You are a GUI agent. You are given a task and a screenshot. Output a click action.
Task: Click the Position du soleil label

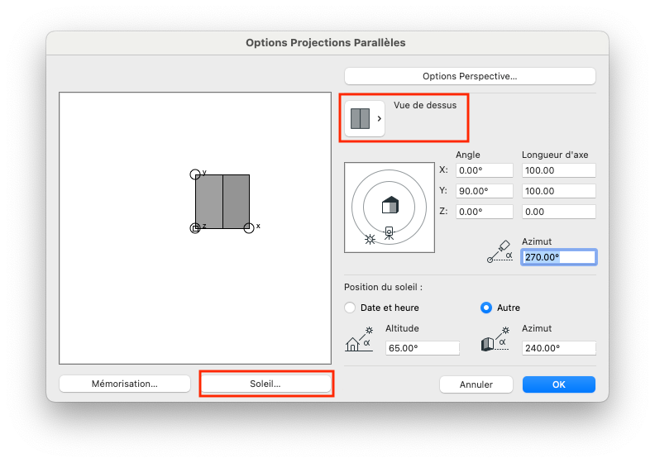[383, 287]
